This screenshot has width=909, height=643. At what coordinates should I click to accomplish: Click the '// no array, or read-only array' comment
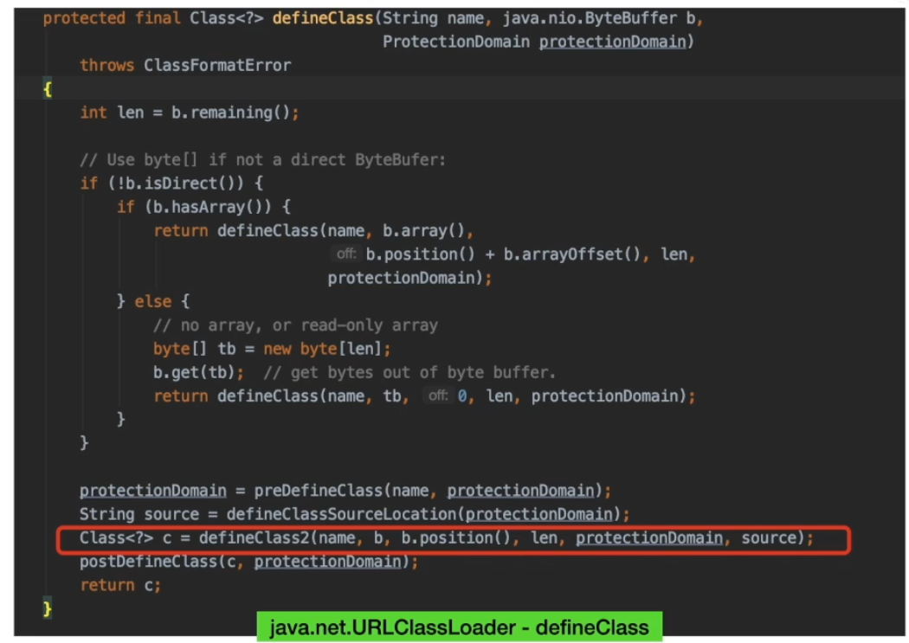pyautogui.click(x=296, y=325)
